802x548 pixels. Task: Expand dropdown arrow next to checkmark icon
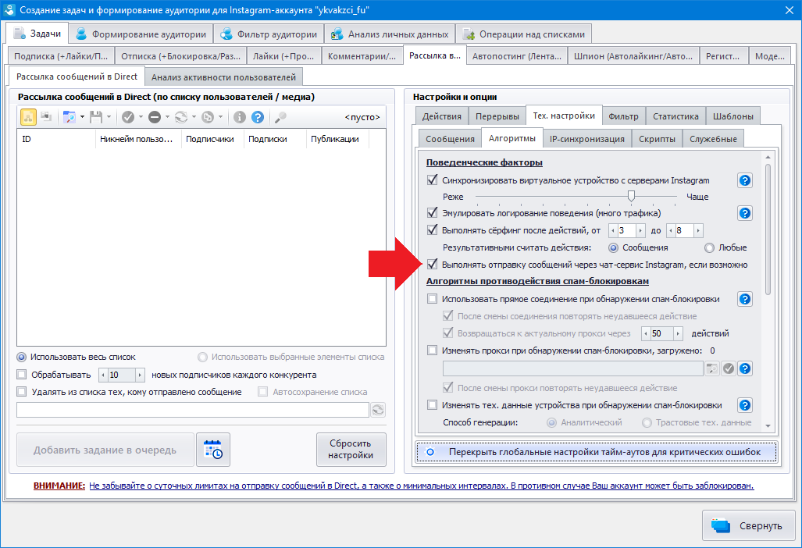click(x=140, y=117)
